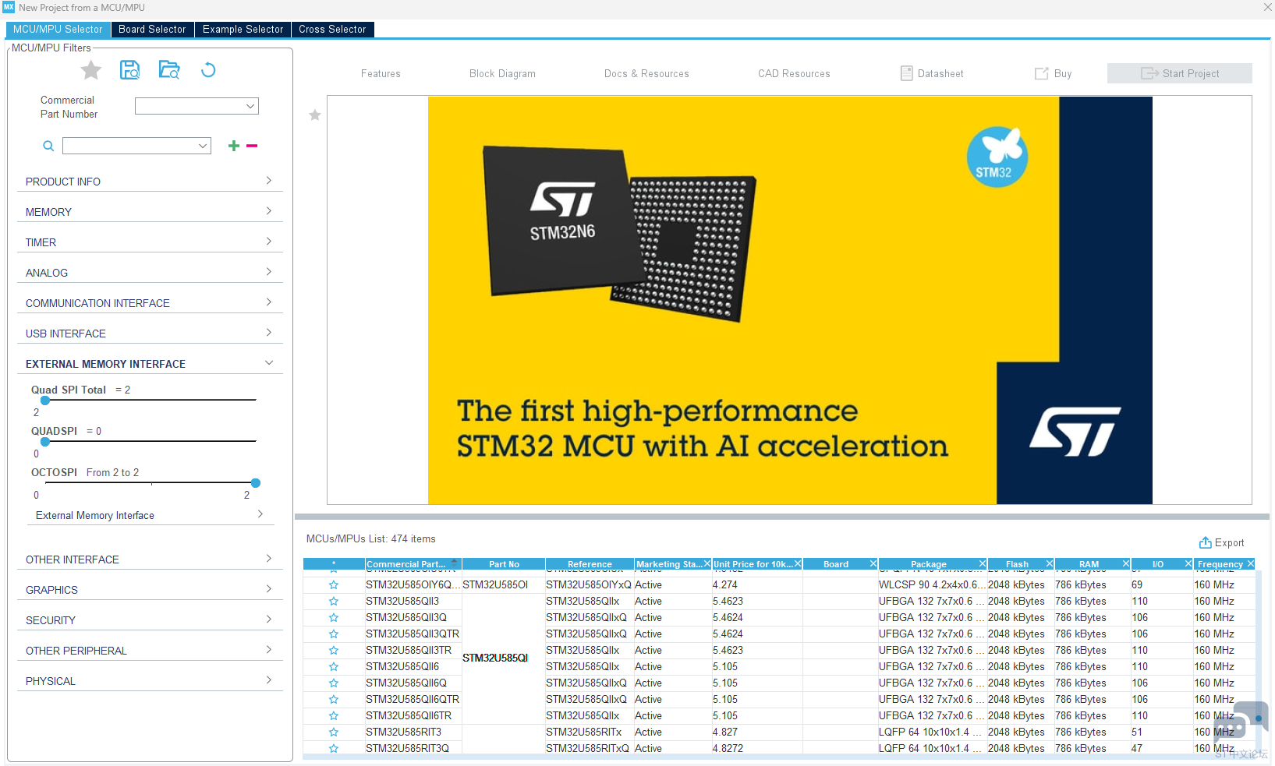The width and height of the screenshot is (1275, 766).
Task: Click the Start Project button
Action: pos(1180,73)
